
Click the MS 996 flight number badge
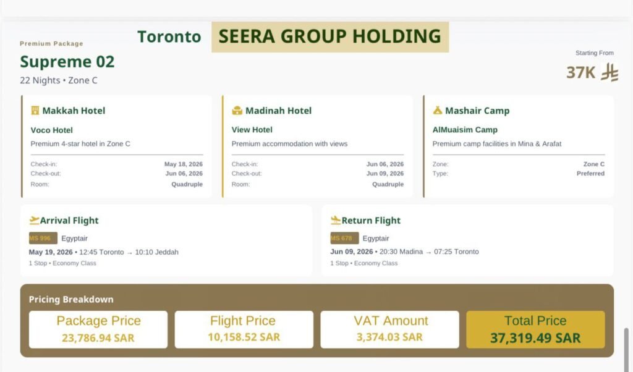pyautogui.click(x=43, y=239)
